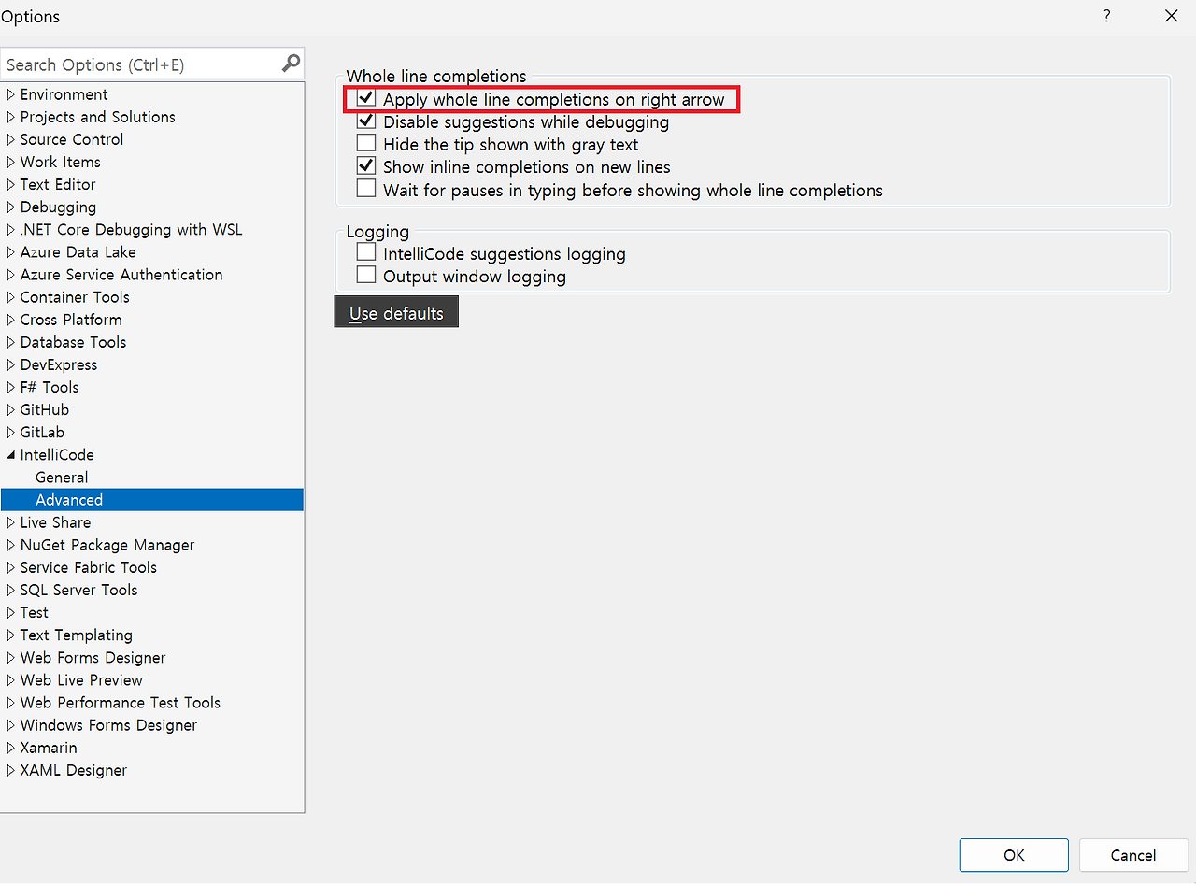Enable Hide the tip shown with gray text
Image resolution: width=1196 pixels, height=885 pixels.
tap(365, 143)
